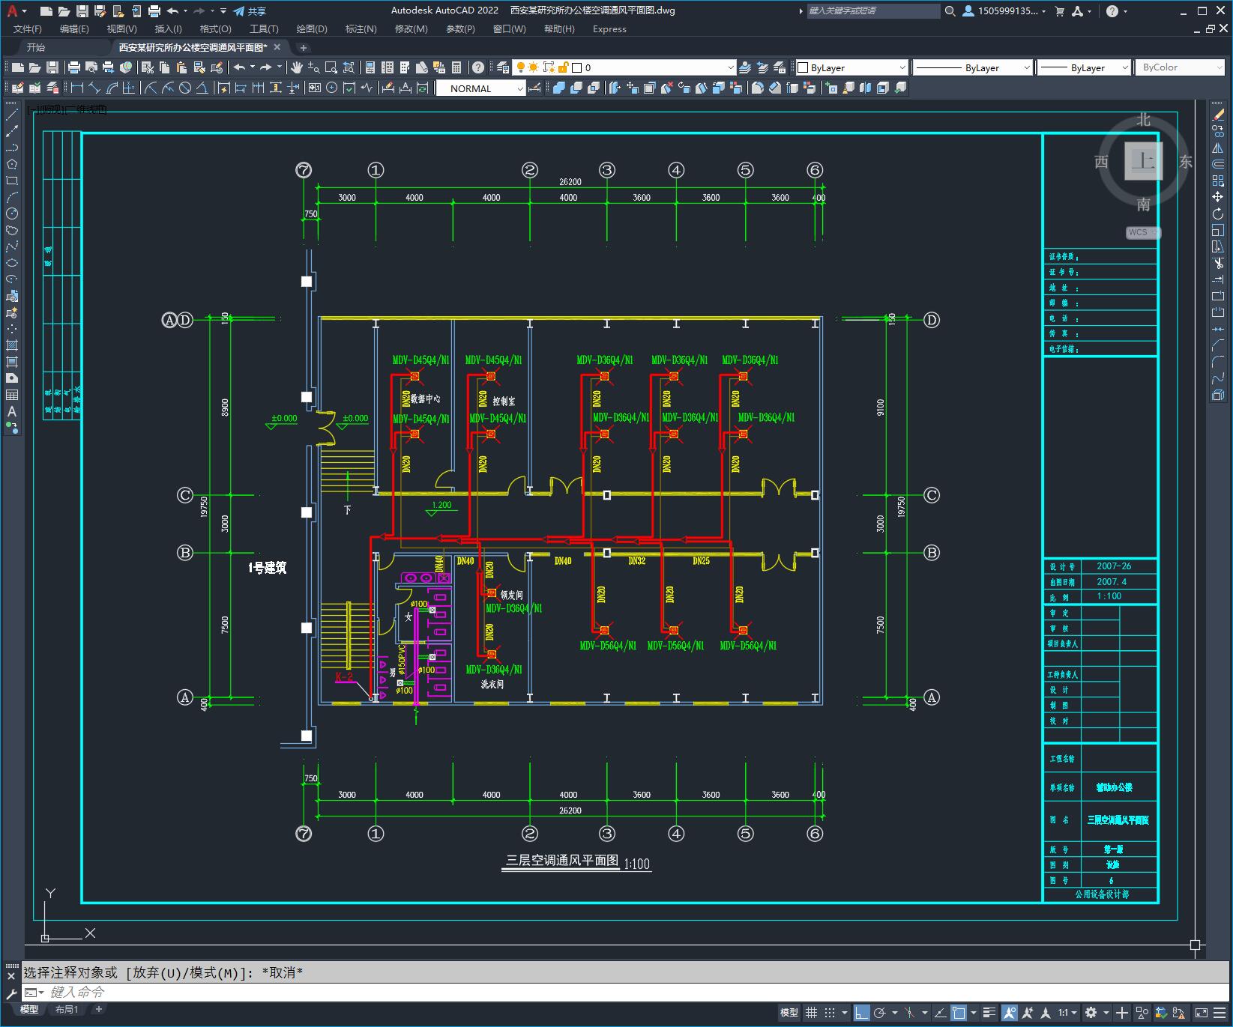Toggle snap mode dots in status bar
The image size is (1233, 1027).
pyautogui.click(x=830, y=1013)
